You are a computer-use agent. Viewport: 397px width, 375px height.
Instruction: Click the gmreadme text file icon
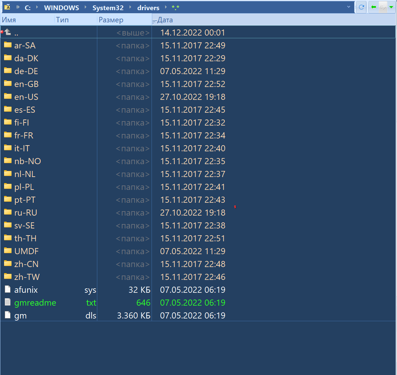(7, 302)
